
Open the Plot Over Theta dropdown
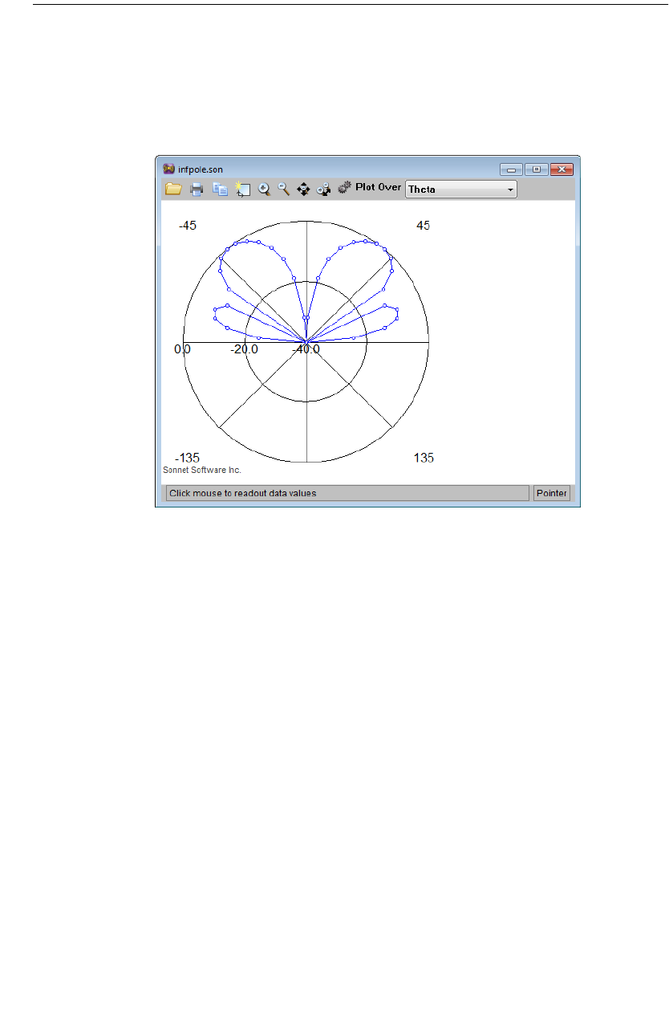(x=461, y=190)
